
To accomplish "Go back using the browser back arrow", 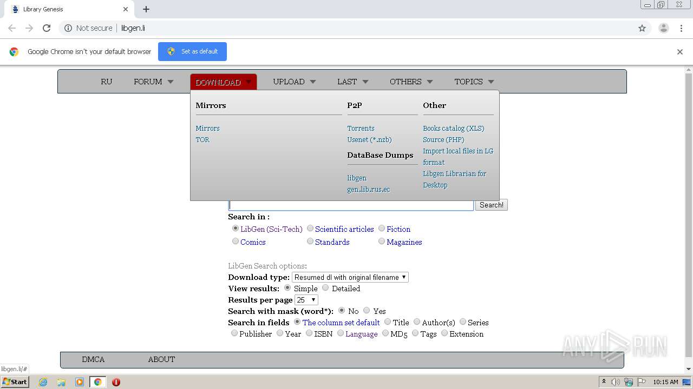I will (12, 28).
